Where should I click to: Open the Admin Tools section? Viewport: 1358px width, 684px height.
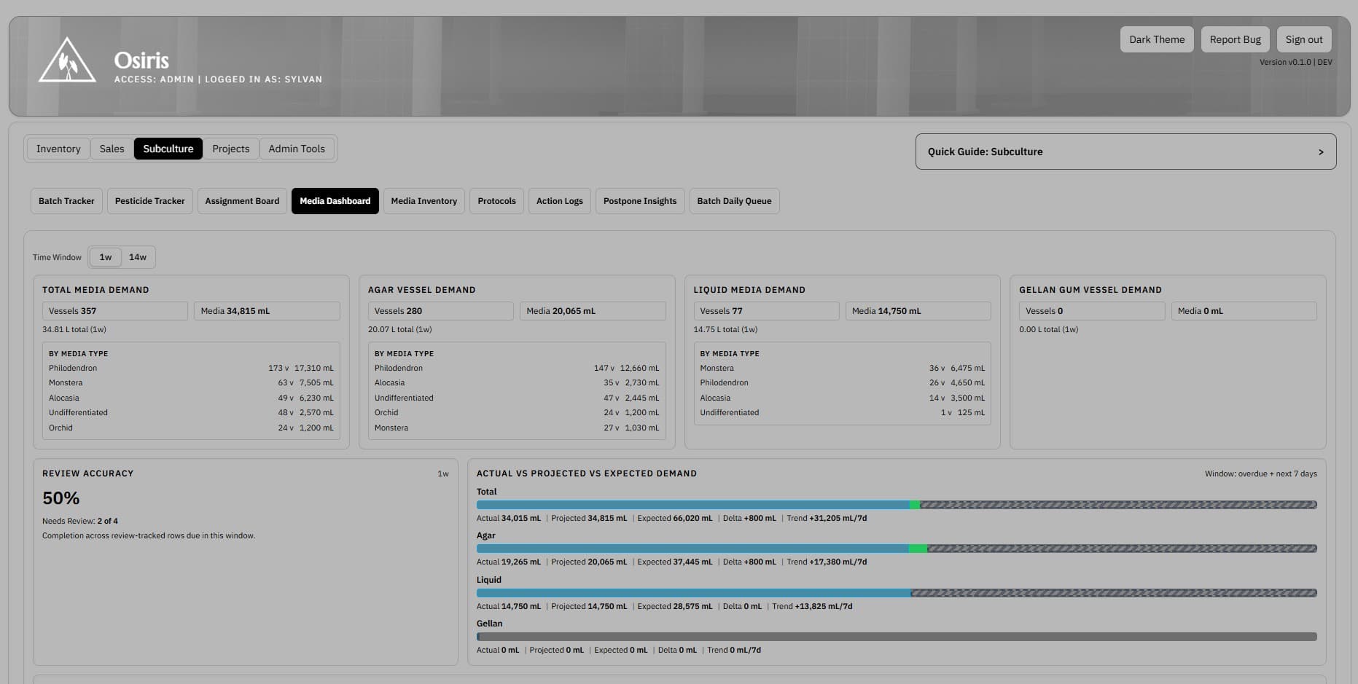(297, 148)
